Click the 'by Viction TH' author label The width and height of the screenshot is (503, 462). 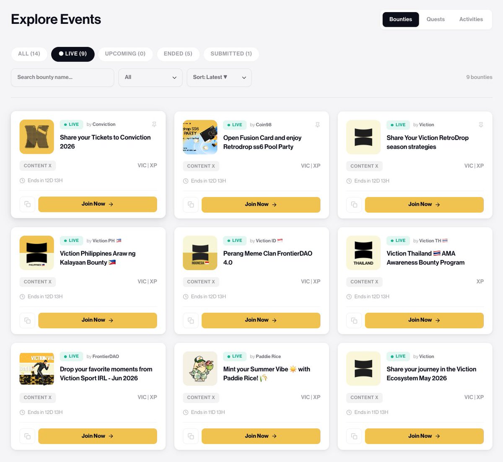point(430,241)
